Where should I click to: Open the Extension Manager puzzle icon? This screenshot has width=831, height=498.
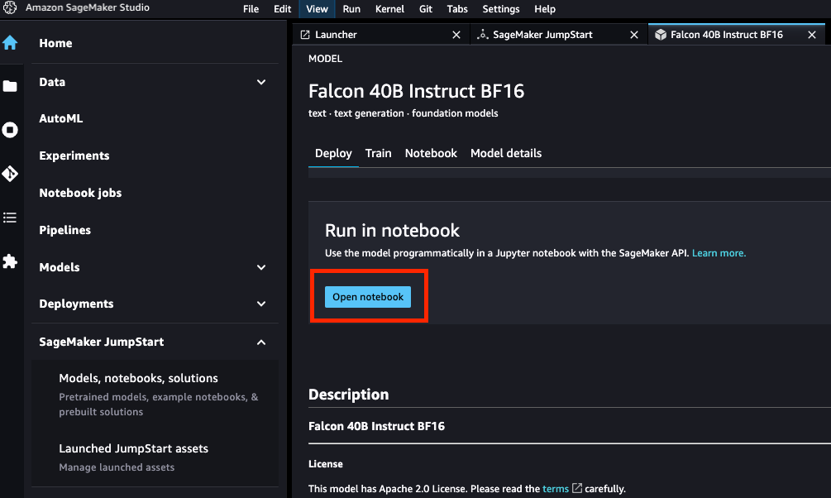click(10, 261)
